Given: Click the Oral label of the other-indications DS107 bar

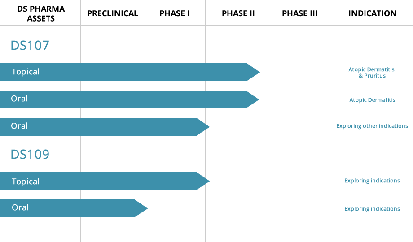Looking at the screenshot, I should pos(19,126).
